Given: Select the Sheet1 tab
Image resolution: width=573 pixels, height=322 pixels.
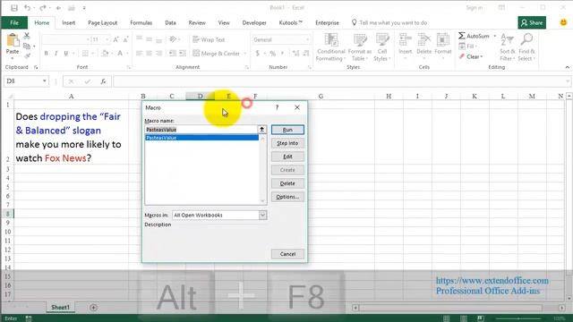Looking at the screenshot, I should (x=60, y=308).
